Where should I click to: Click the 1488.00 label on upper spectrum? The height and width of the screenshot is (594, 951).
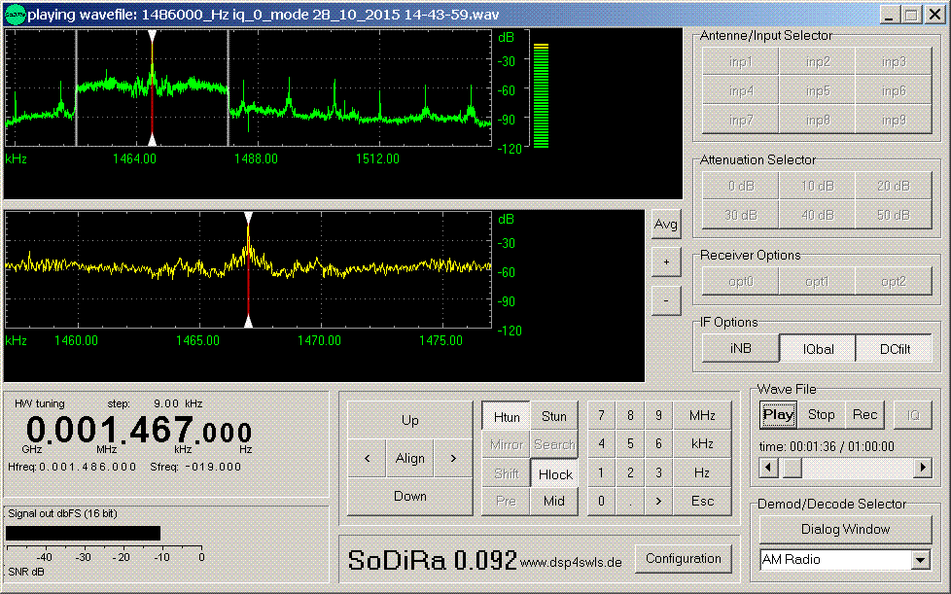click(x=256, y=158)
